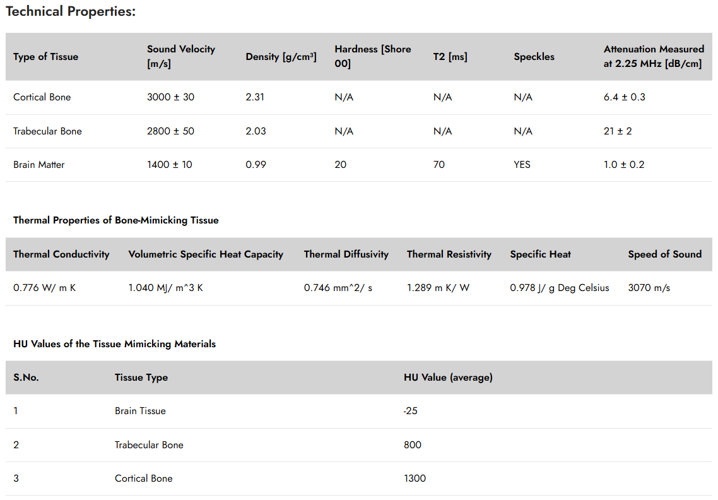Viewport: 718px width, 500px height.
Task: Select the Thermal Conductivity header
Action: (x=61, y=254)
